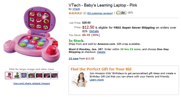Open the Super Saver Shipping Details link
181x97 pixels.
coord(94,31)
